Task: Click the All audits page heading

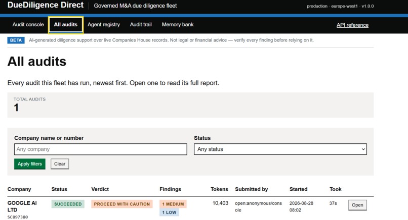Action: pyautogui.click(x=37, y=62)
